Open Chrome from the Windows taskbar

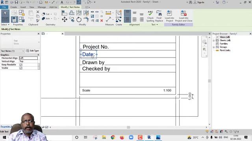coord(113,137)
